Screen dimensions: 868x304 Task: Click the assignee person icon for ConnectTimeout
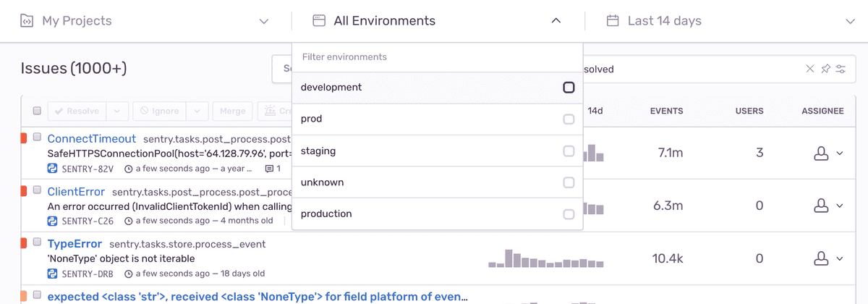pyautogui.click(x=821, y=153)
